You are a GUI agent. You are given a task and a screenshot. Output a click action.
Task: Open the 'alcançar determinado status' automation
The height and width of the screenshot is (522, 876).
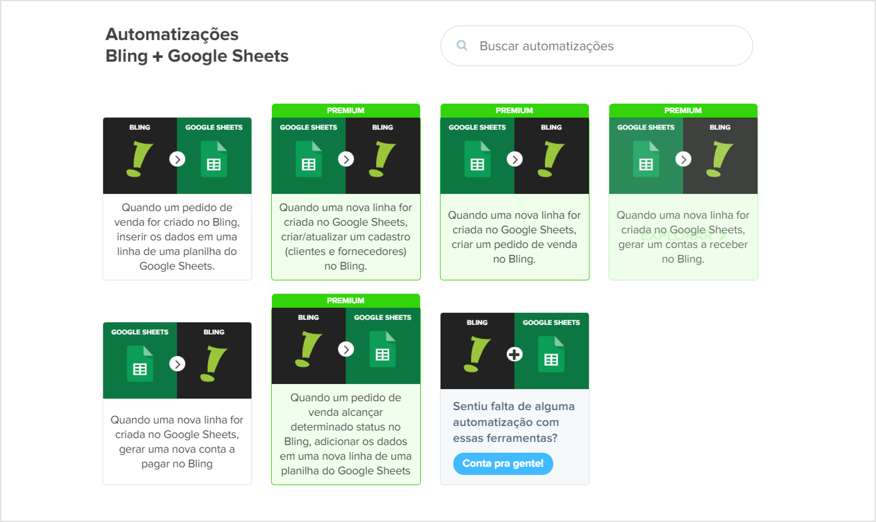346,389
